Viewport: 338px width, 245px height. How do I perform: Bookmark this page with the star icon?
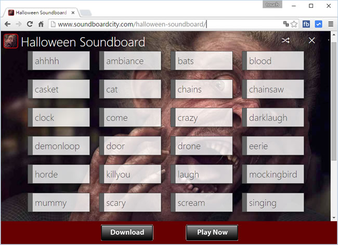(294, 24)
